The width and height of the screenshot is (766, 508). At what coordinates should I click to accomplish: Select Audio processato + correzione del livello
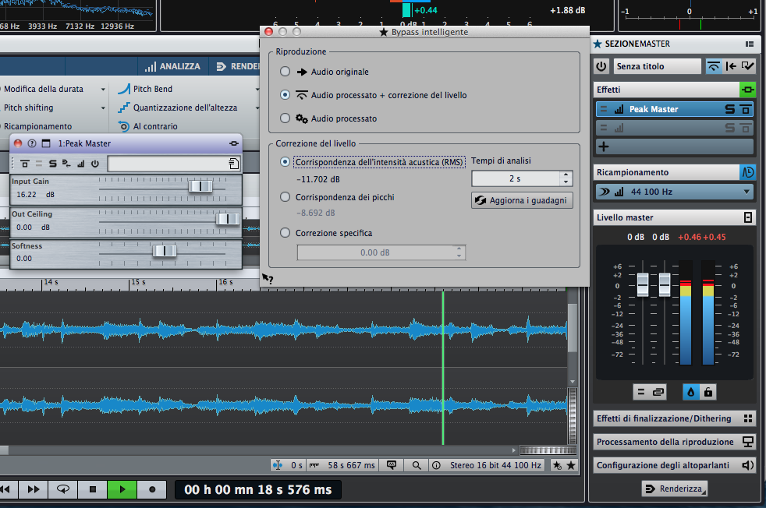285,95
